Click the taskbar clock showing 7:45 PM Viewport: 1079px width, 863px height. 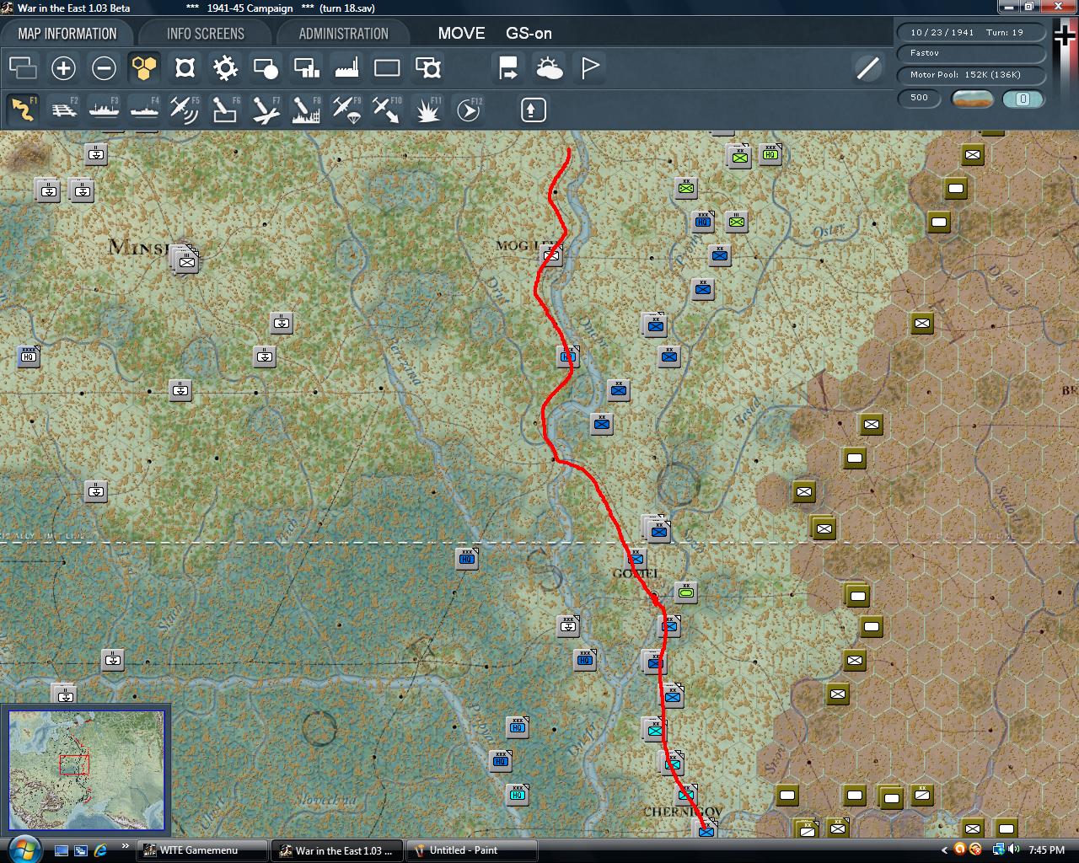pos(1046,850)
